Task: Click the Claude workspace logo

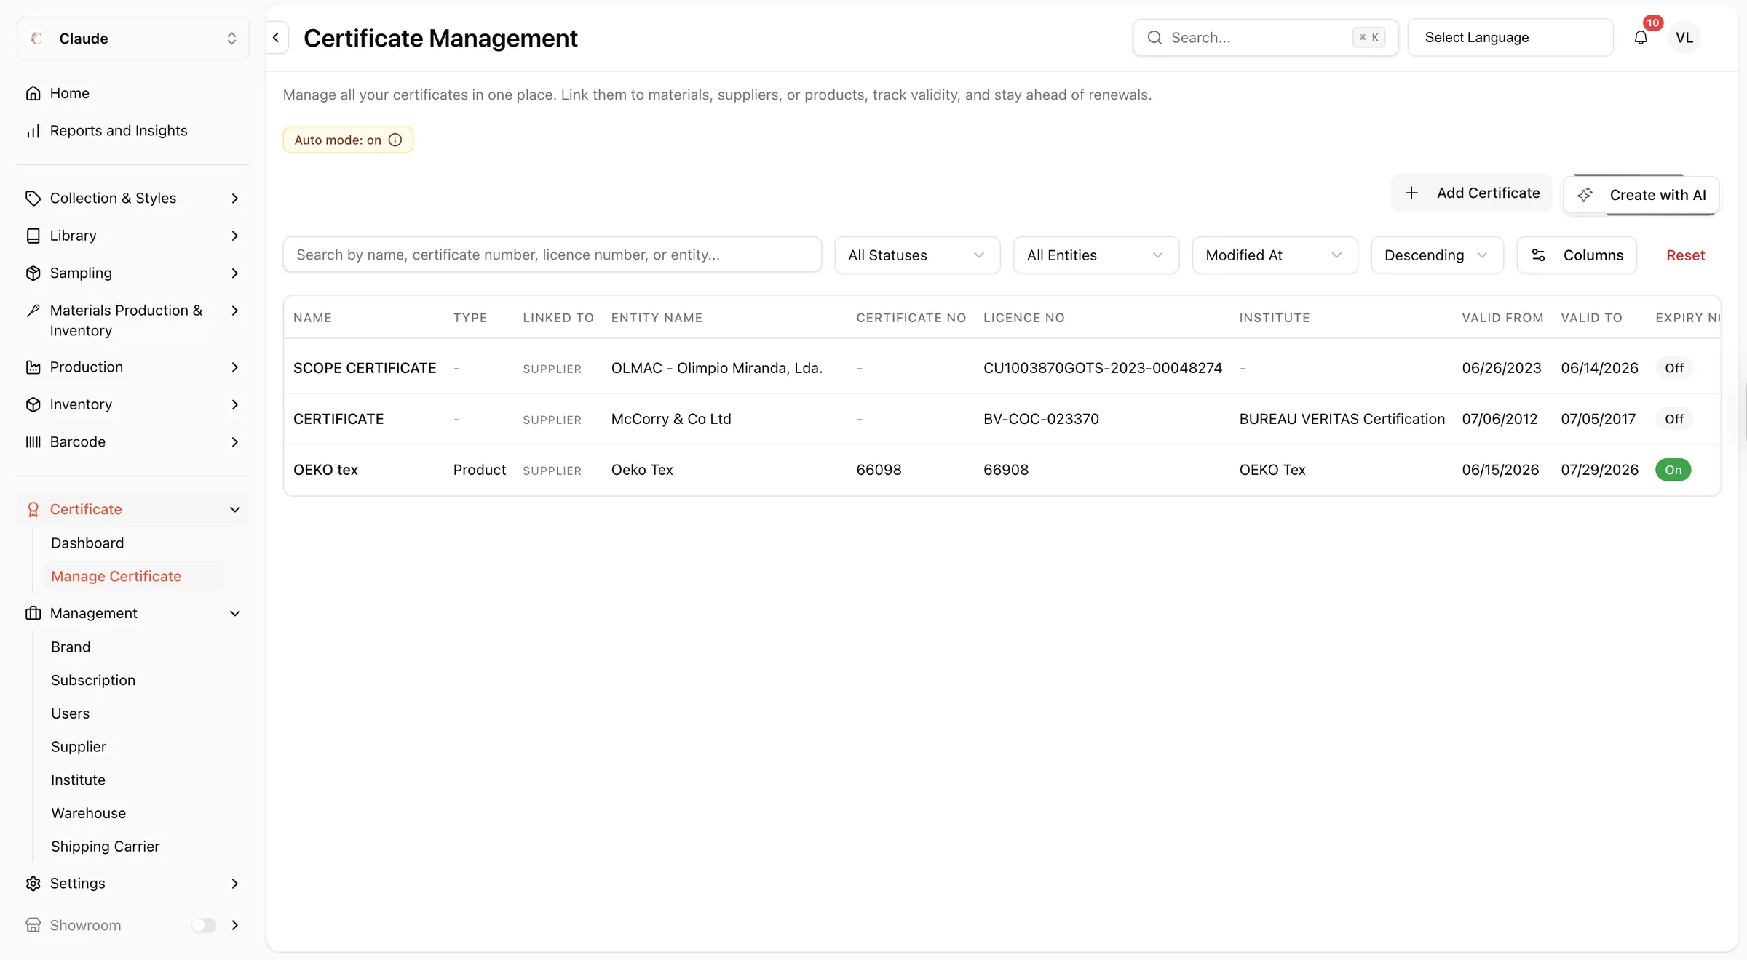Action: (36, 39)
